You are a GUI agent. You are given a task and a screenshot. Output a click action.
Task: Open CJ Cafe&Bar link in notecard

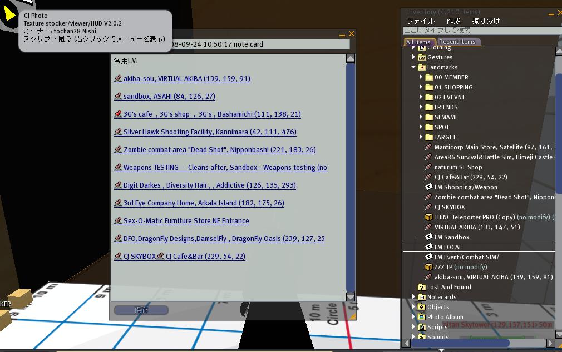205,257
